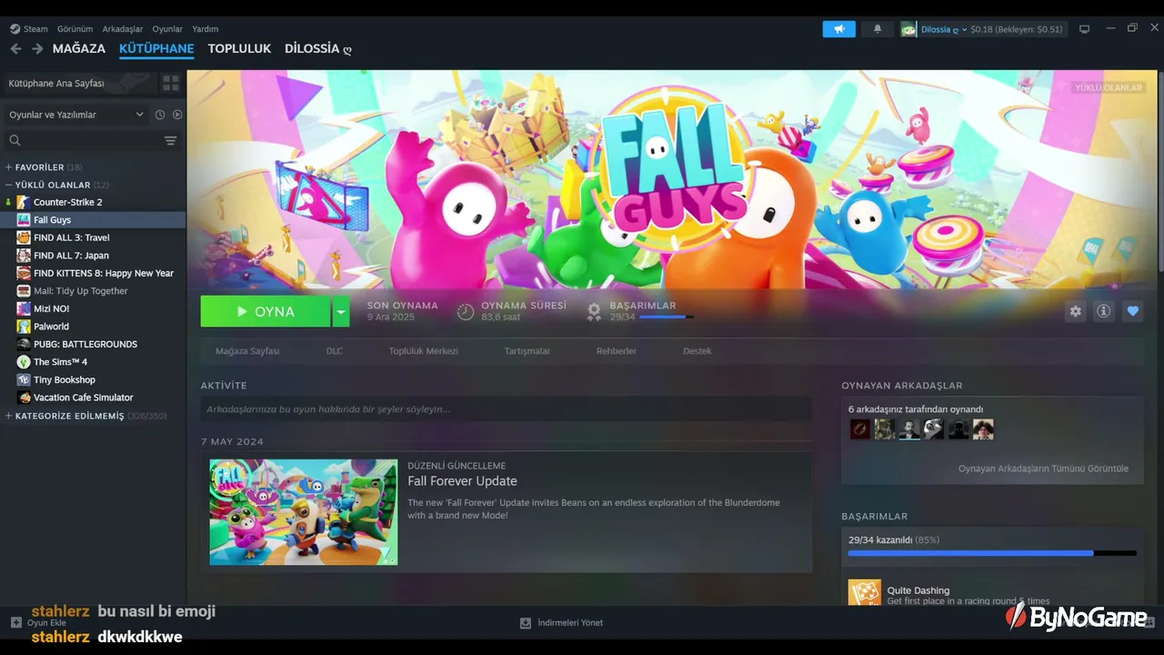The width and height of the screenshot is (1164, 655).
Task: Open the play options dropdown arrow
Action: pyautogui.click(x=341, y=311)
